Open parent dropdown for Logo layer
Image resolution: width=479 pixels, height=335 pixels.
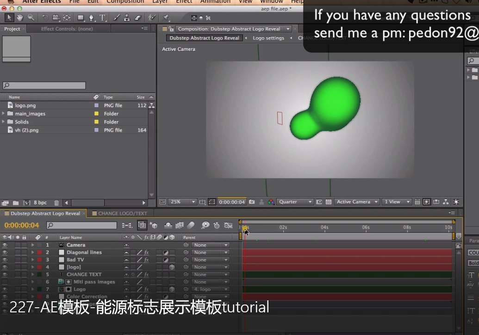tap(211, 289)
